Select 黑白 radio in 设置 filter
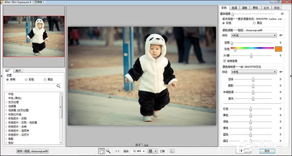Image resolution: width=292 pixels, height=156 pixels. pyautogui.click(x=45, y=80)
